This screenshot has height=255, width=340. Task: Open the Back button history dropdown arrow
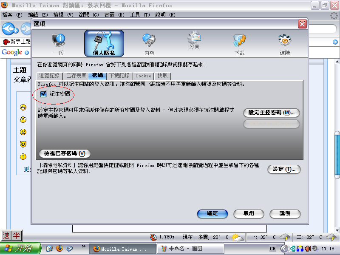[x=16, y=31]
